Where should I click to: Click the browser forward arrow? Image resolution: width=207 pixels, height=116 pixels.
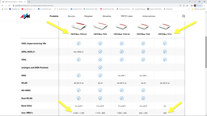click(6, 6)
